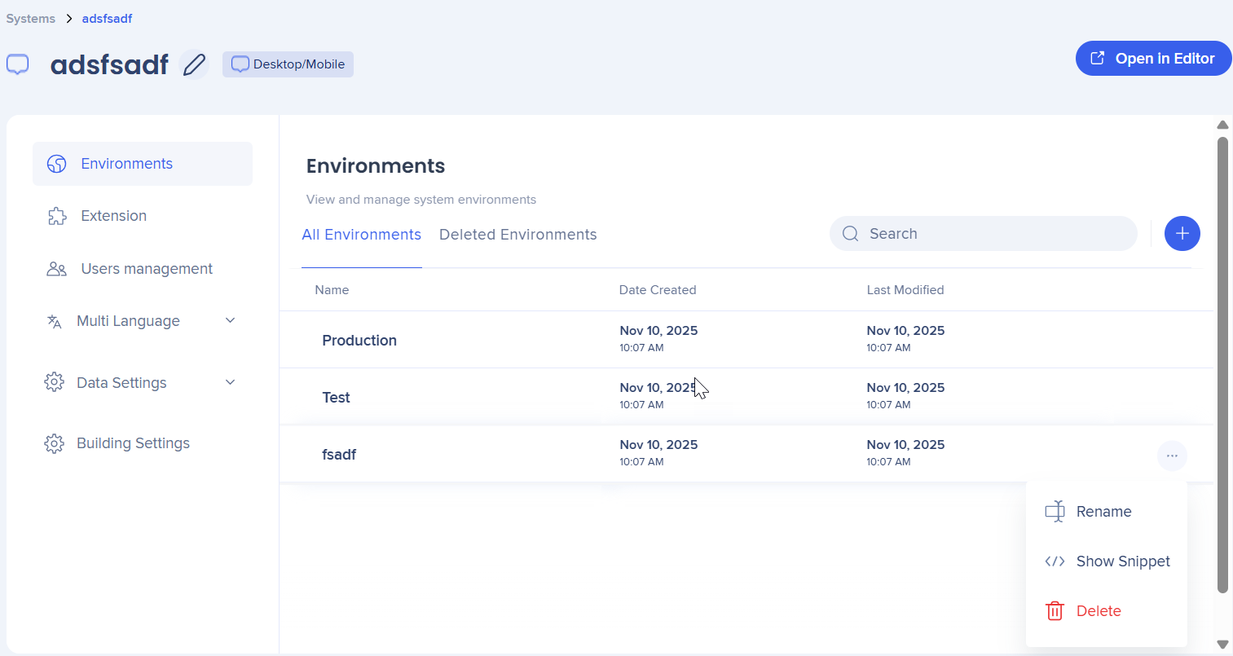Choose Show Snippet in the context menu

click(1122, 561)
